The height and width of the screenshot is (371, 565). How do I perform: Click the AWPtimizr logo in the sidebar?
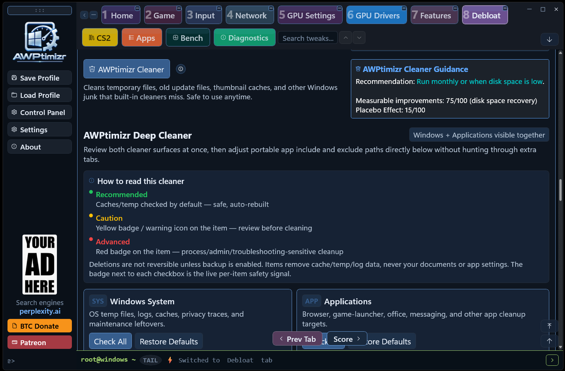(40, 41)
